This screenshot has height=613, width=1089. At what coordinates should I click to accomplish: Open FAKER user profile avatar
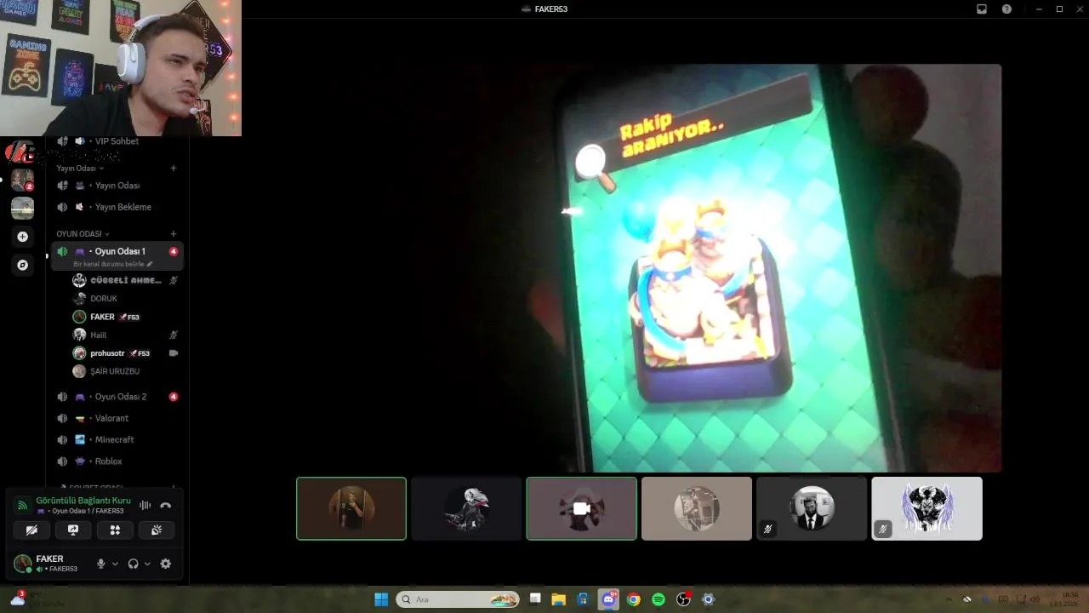23,563
